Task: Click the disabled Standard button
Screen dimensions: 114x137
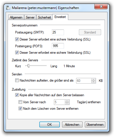Action: click(90, 32)
